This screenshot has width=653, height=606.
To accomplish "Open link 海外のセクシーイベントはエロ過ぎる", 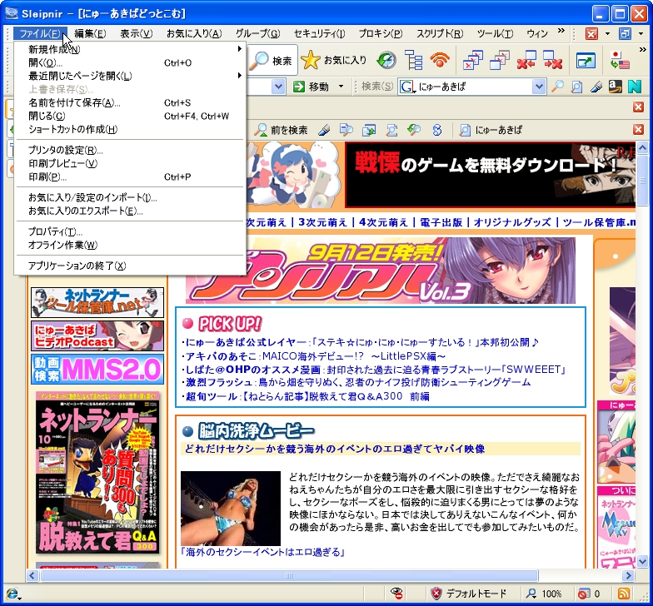I will [263, 553].
